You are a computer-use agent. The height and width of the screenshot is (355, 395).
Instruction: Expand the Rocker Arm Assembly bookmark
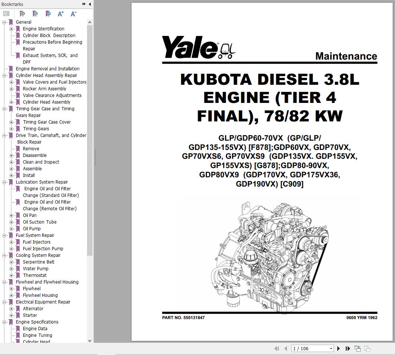pyautogui.click(x=11, y=89)
